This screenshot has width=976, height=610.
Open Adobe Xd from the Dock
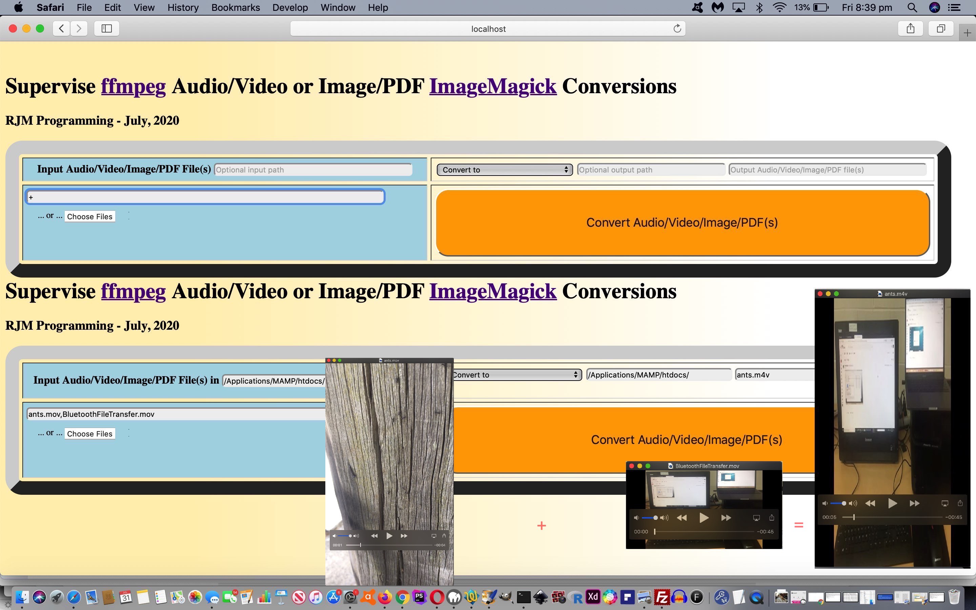[592, 597]
